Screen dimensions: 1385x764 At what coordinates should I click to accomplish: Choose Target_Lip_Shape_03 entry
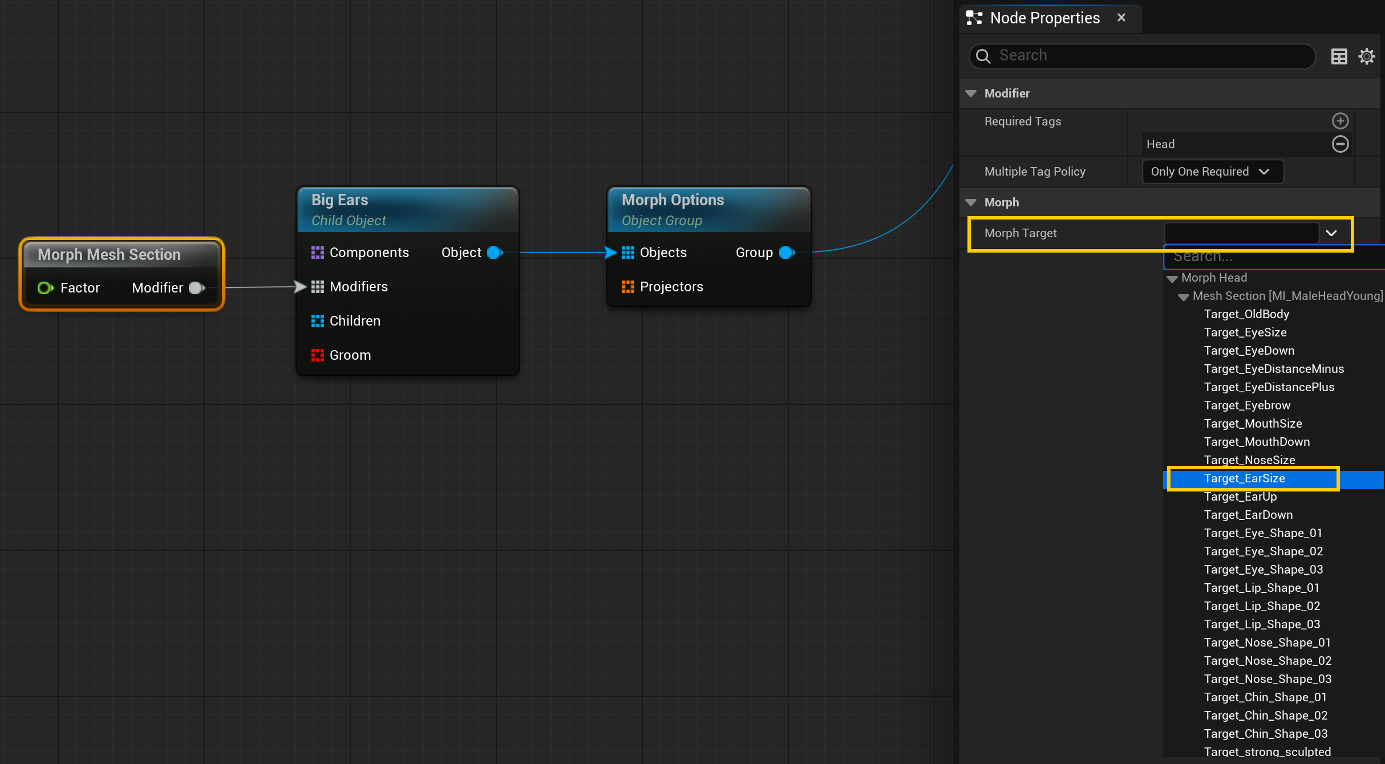pos(1262,624)
